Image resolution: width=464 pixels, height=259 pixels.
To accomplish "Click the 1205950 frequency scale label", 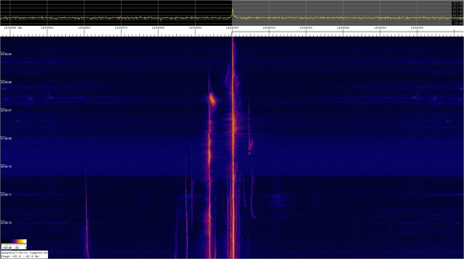I will tap(47, 28).
